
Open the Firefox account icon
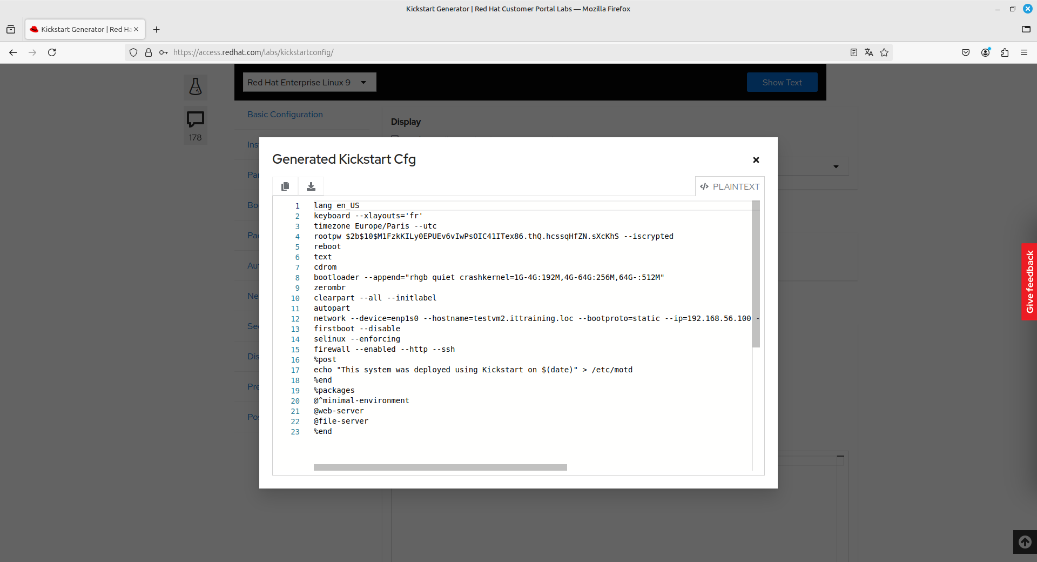[985, 52]
